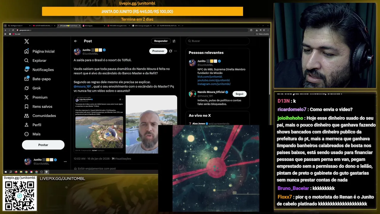
Task: Switch to the Nando Moura YouTube browser tab
Action: [44, 26]
